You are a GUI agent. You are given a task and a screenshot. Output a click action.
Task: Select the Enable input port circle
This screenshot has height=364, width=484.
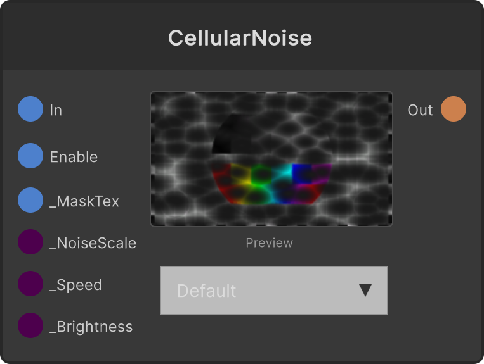pyautogui.click(x=30, y=156)
